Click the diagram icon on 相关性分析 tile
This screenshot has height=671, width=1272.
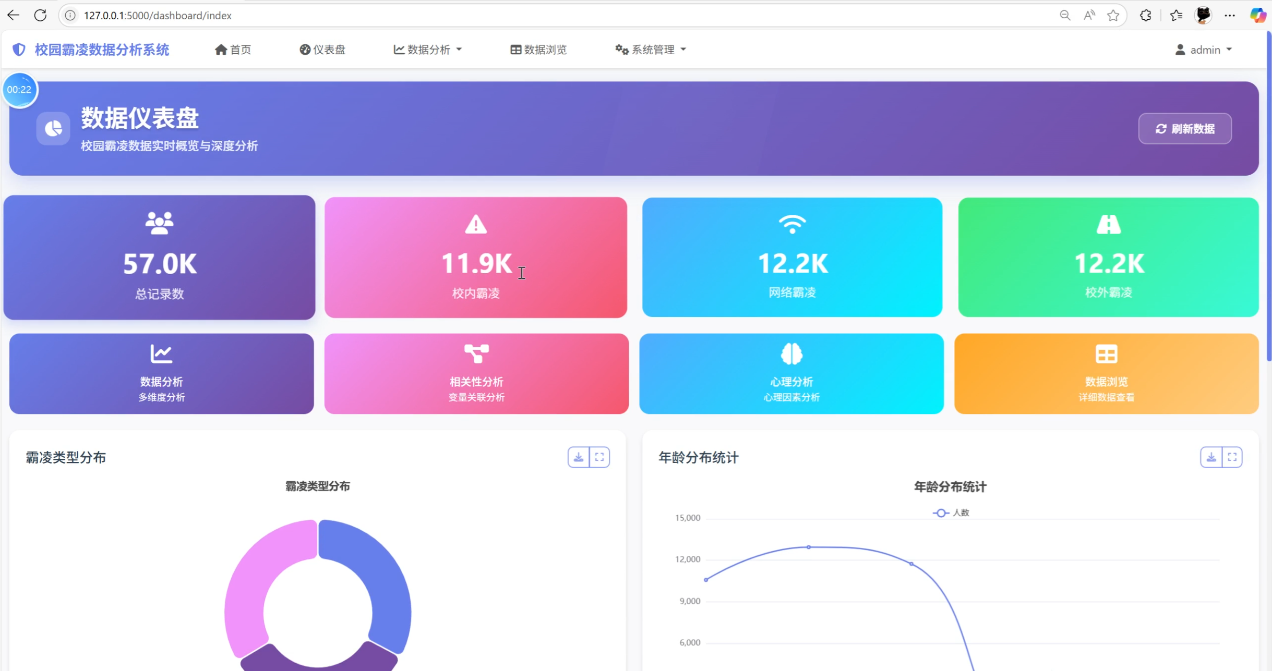pos(476,353)
